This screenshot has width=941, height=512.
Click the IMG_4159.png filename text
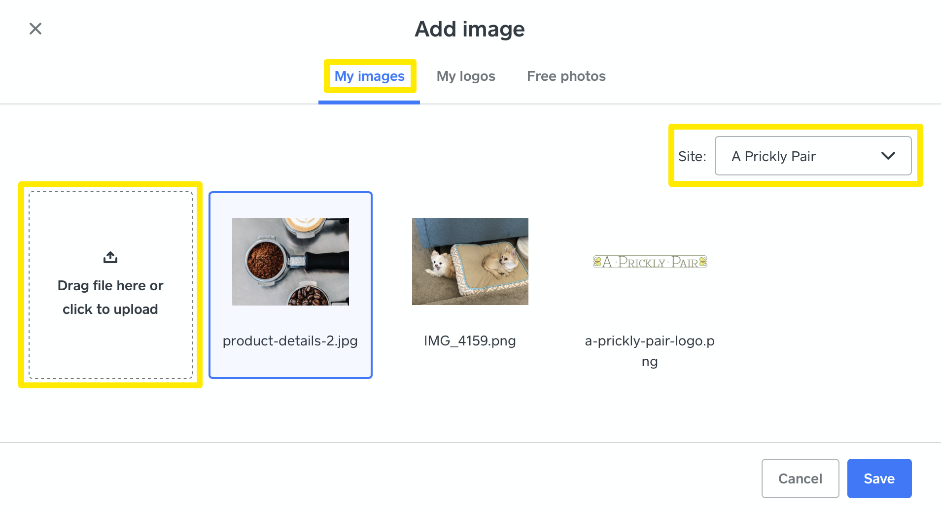469,341
